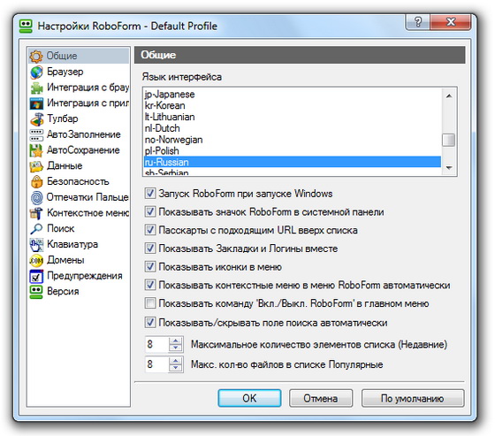Click the Безопасность padlock icon

[x=36, y=181]
